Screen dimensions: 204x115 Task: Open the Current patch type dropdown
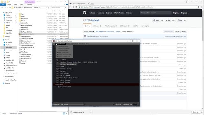(74, 104)
